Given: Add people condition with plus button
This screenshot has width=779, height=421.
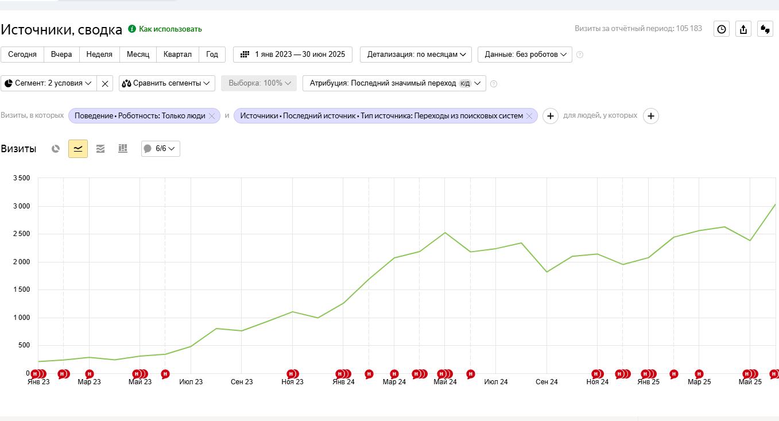Looking at the screenshot, I should (x=650, y=116).
